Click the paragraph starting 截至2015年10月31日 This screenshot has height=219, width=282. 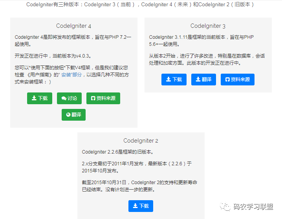(x=139, y=186)
